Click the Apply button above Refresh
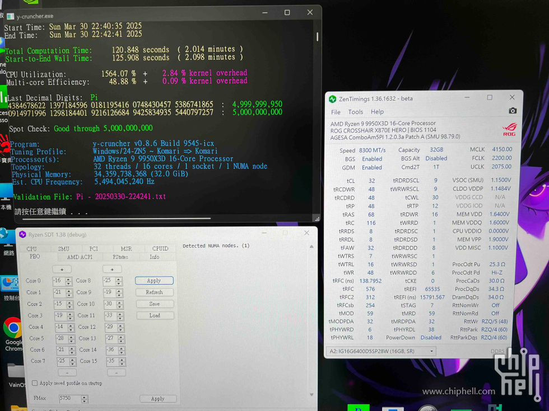The width and height of the screenshot is (549, 411). 154,280
